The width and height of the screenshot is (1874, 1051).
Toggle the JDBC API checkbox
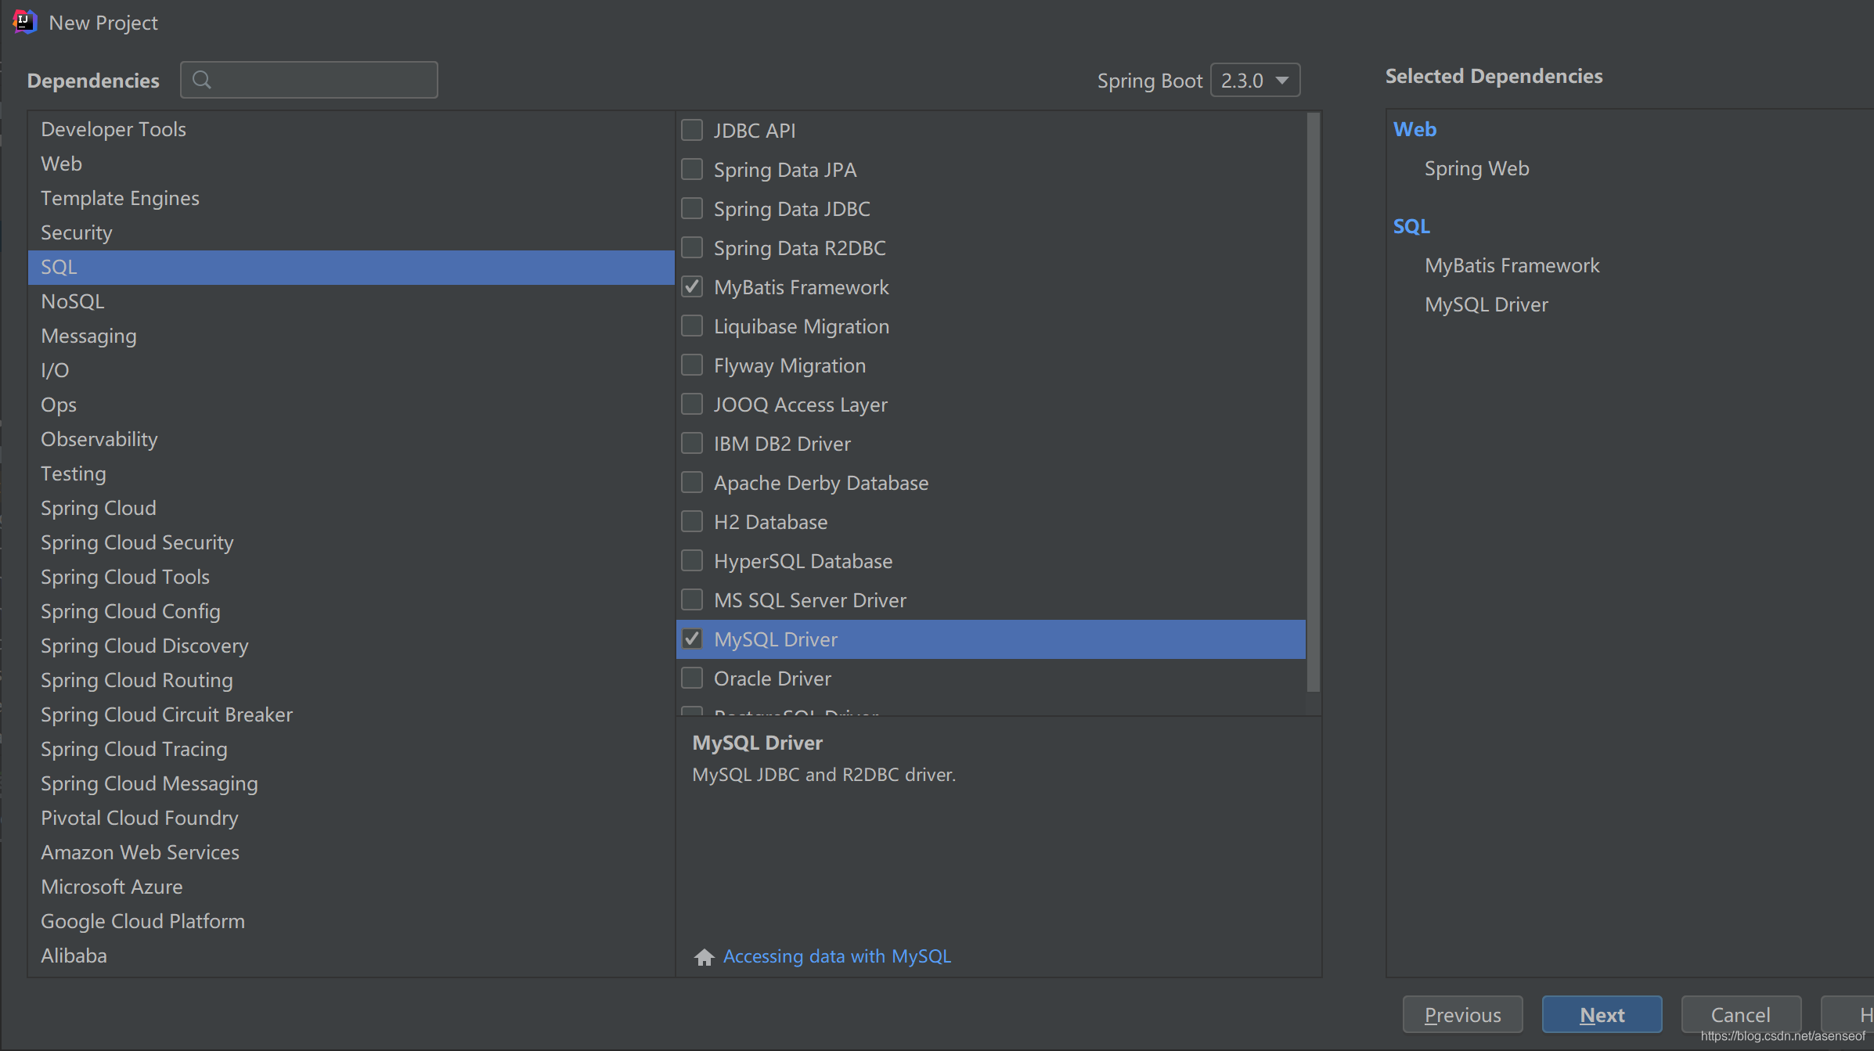click(691, 128)
